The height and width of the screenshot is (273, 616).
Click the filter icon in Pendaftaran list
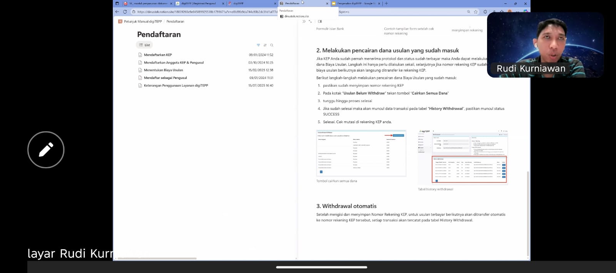click(x=258, y=45)
